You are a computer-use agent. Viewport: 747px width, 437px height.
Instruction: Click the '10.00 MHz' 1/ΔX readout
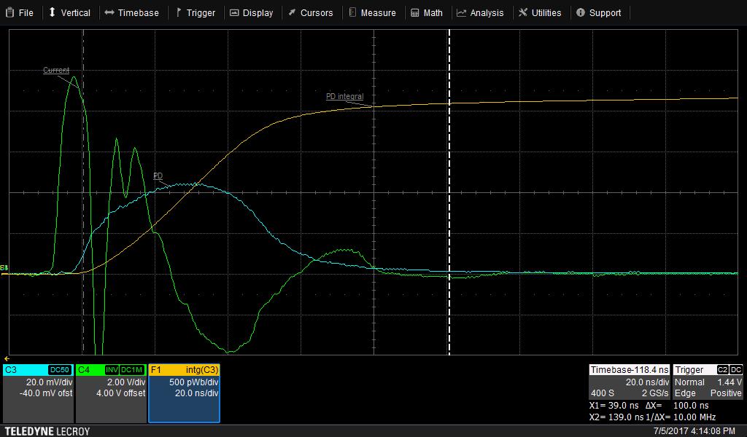[x=694, y=417]
